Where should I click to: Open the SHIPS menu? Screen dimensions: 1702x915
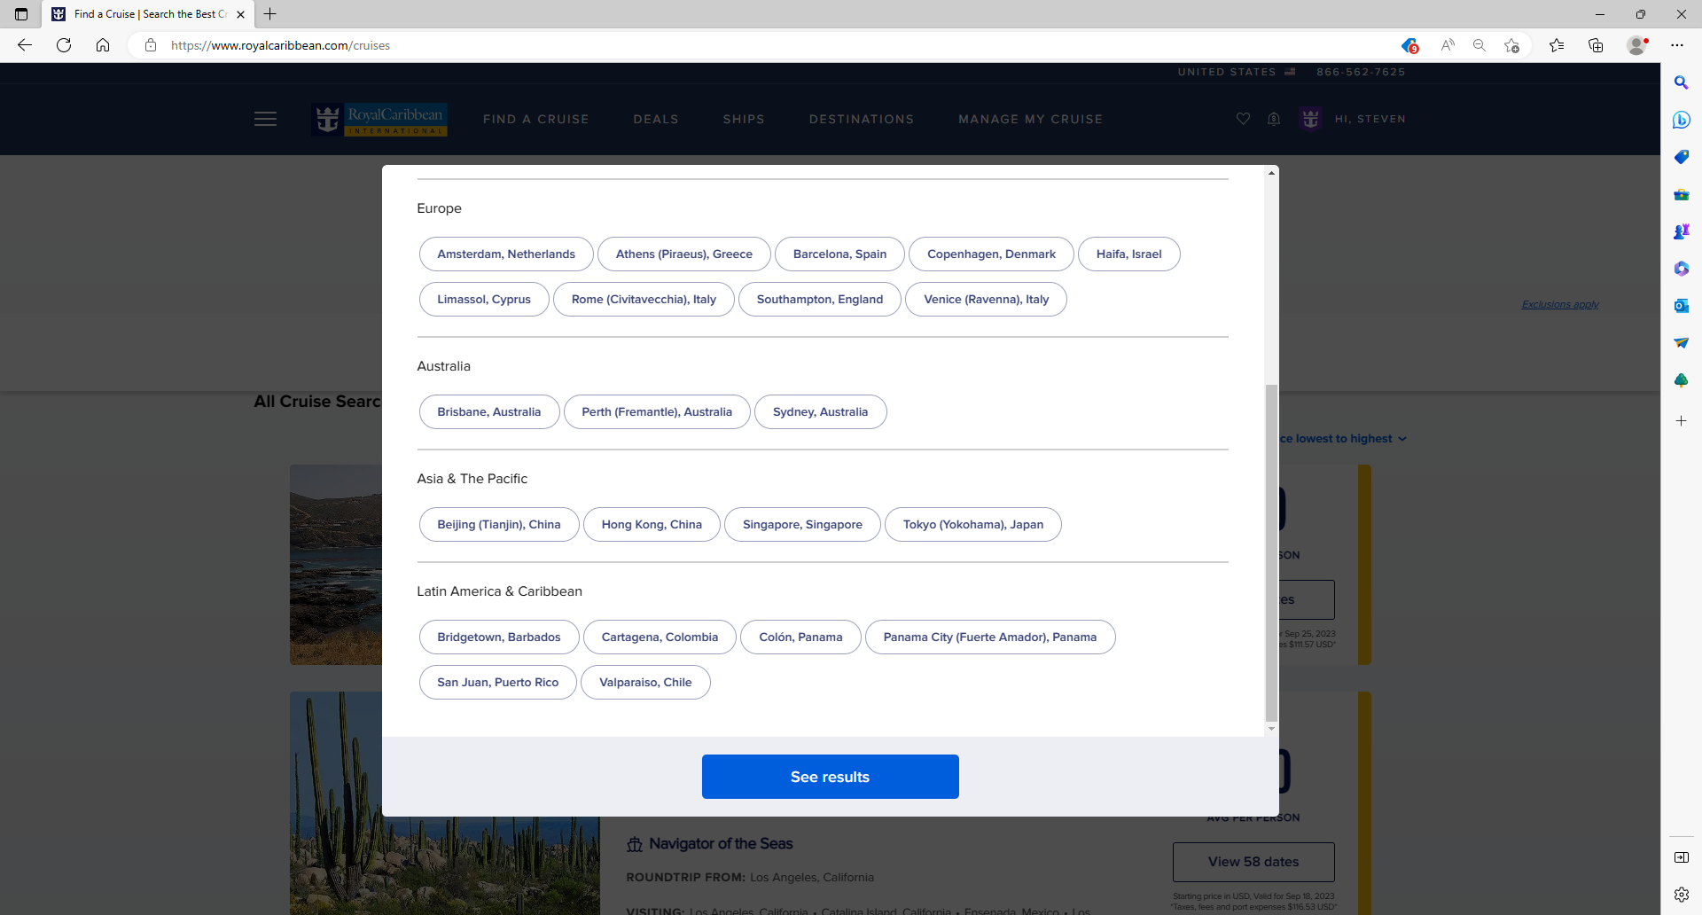tap(744, 119)
